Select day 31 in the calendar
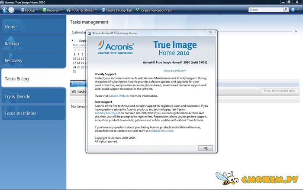Screen dimensions: 303x190 pos(74,72)
